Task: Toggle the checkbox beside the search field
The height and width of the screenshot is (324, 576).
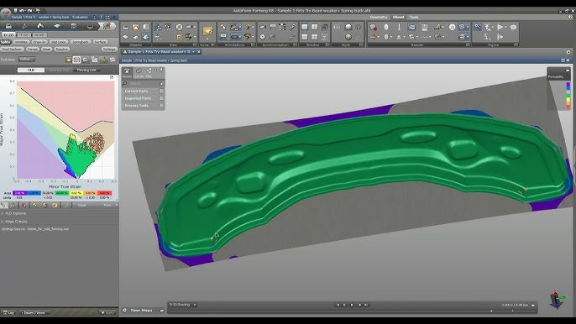Action: click(161, 84)
